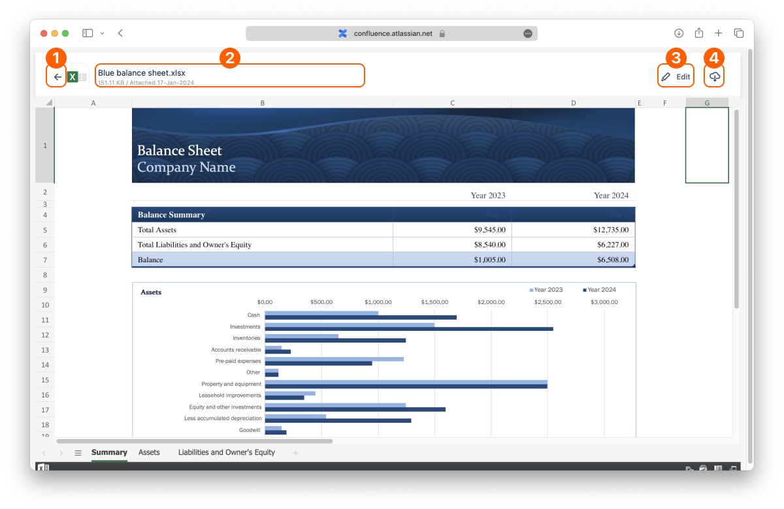The height and width of the screenshot is (509, 784).
Task: Open the page options ellipsis in the address bar
Action: coord(528,33)
